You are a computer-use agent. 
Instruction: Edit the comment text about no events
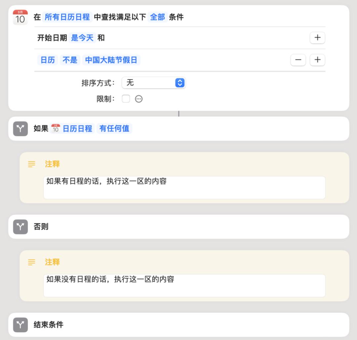click(x=184, y=285)
